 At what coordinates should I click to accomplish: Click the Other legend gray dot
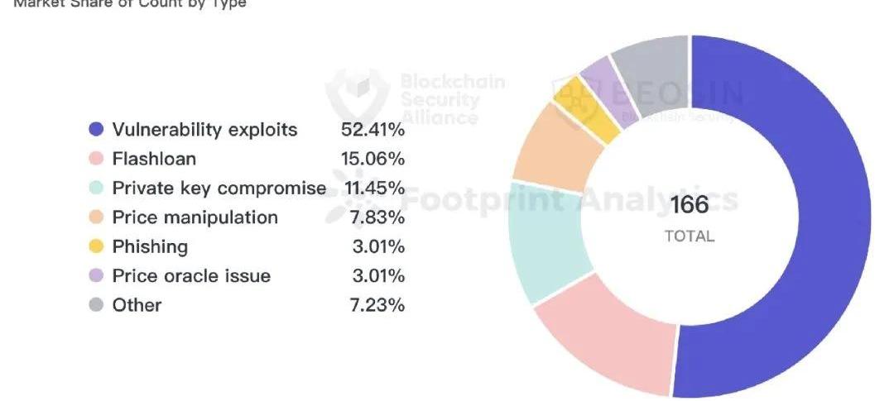coord(96,305)
